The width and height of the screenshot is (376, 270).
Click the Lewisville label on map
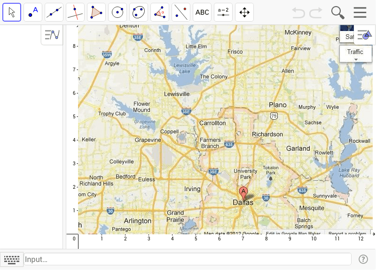coord(177,94)
